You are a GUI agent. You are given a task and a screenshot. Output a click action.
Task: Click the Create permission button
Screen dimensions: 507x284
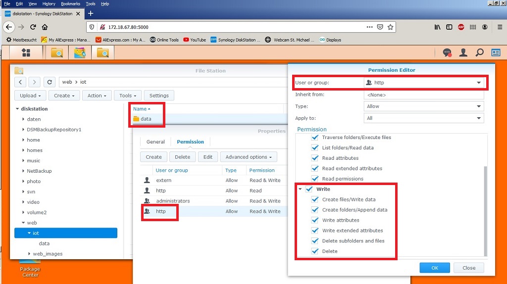tap(153, 157)
